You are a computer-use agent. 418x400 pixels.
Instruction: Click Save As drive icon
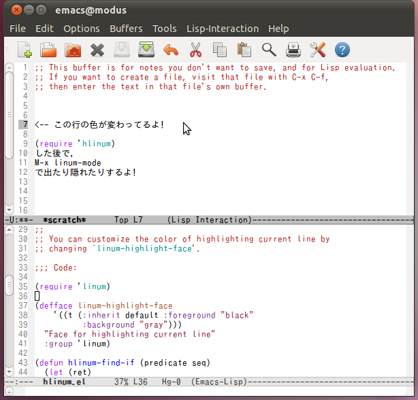point(146,50)
